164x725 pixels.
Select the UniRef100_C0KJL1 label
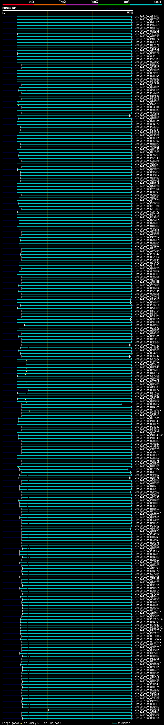[147, 455]
